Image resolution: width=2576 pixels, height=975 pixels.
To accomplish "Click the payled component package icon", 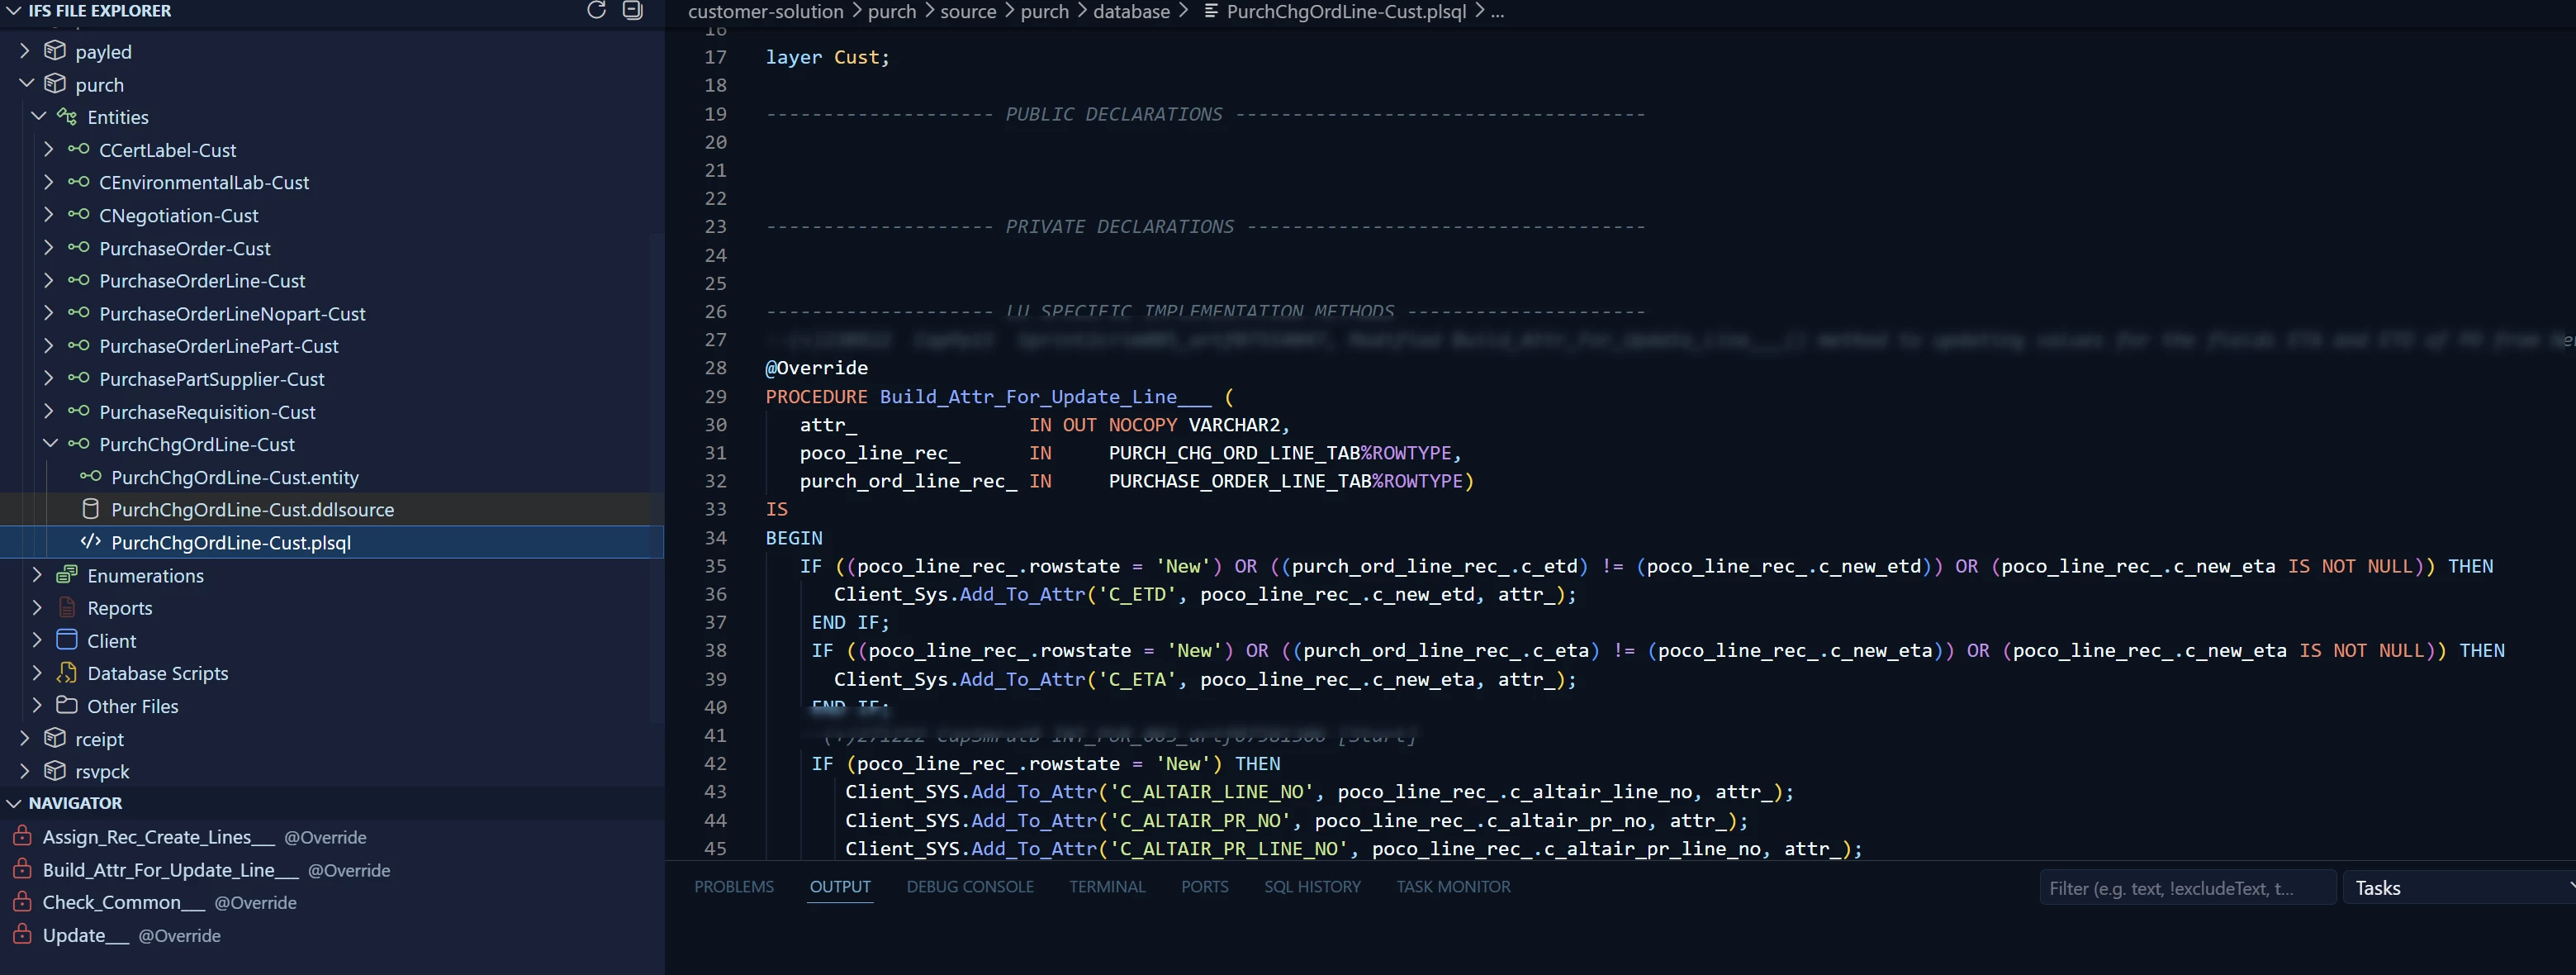I will [x=55, y=50].
